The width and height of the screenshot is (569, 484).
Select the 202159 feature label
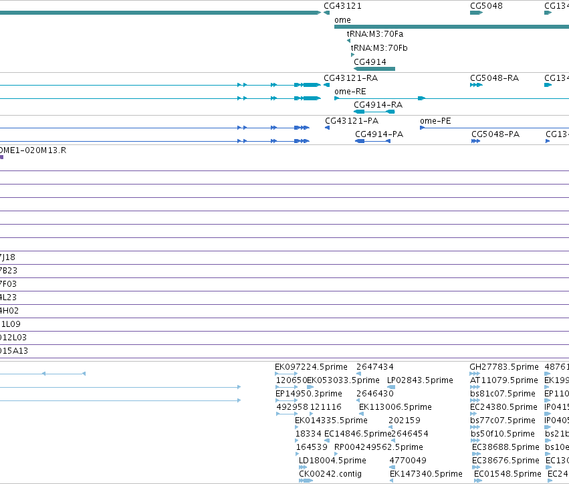point(405,420)
